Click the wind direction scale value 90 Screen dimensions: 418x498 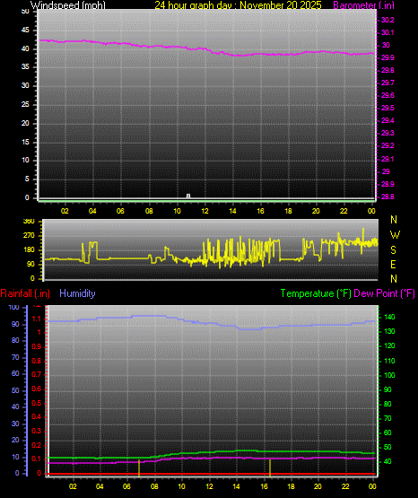pos(30,264)
